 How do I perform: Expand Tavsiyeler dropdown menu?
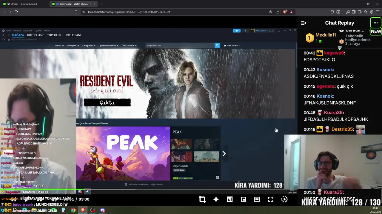coord(73,45)
